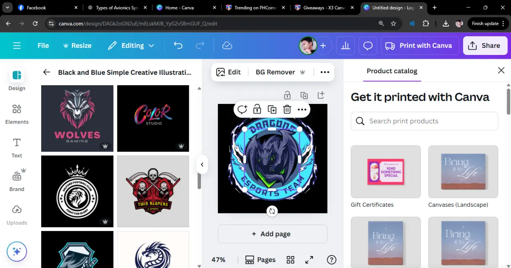The image size is (511, 268).
Task: Open more options on floating element toolbar
Action: coord(302,110)
